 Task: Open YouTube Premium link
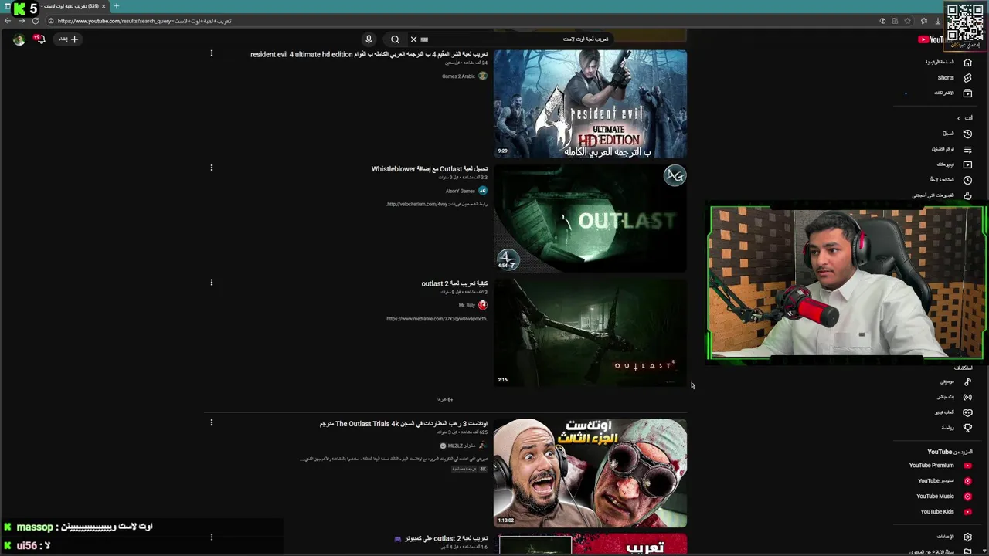tap(940, 466)
